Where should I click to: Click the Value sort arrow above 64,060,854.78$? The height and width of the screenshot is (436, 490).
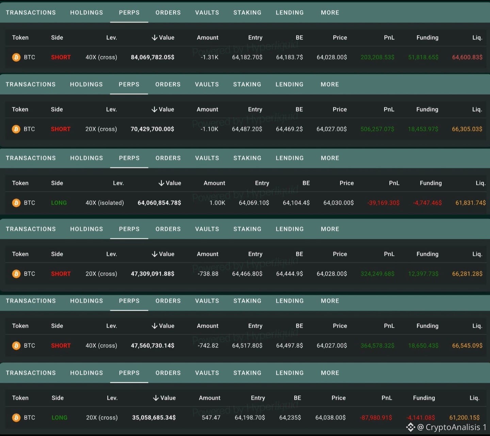161,183
